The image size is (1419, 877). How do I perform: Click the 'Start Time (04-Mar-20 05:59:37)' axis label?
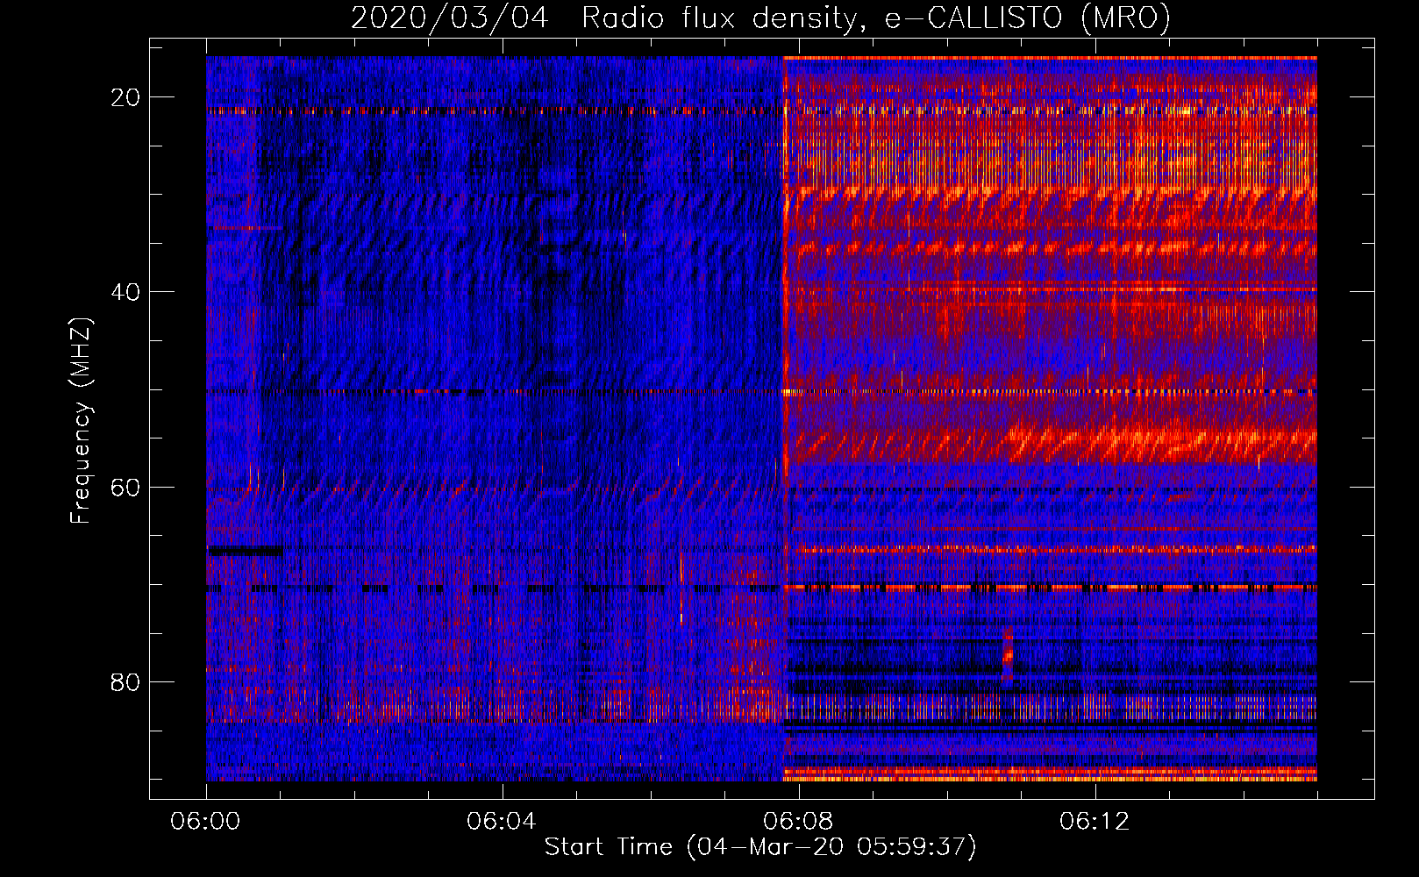(760, 846)
